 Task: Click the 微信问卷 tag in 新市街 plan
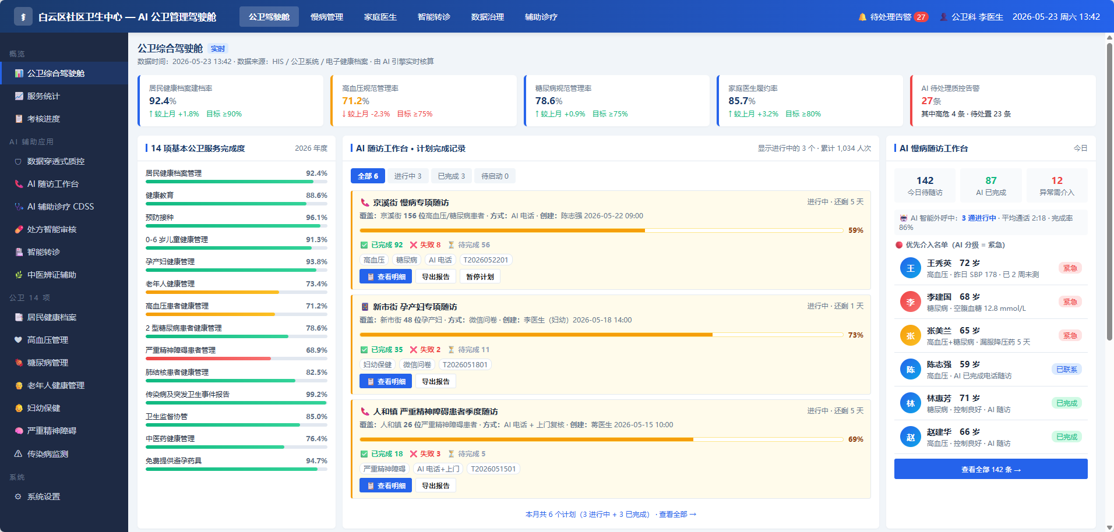[417, 365]
